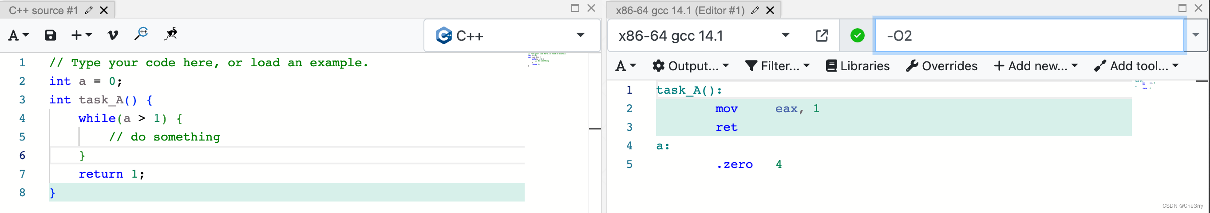Click the compiler pop-out external link icon
Image resolution: width=1210 pixels, height=213 pixels.
(822, 36)
